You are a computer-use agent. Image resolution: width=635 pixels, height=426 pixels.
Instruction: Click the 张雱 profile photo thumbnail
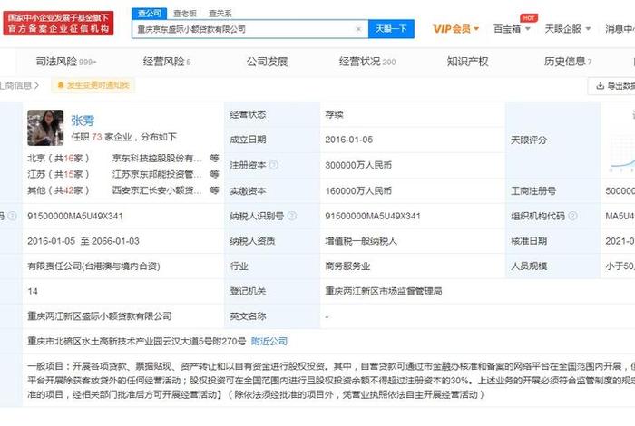(x=45, y=128)
